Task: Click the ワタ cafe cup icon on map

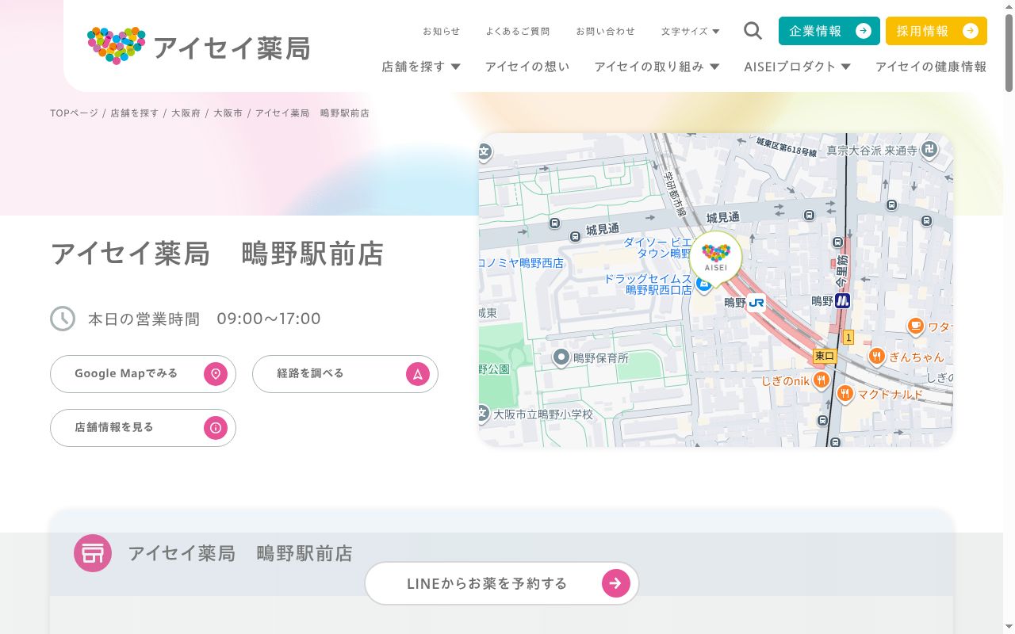Action: pyautogui.click(x=915, y=326)
